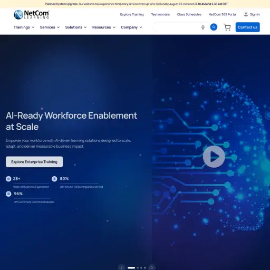Go to the previous carousel slide

121,267
